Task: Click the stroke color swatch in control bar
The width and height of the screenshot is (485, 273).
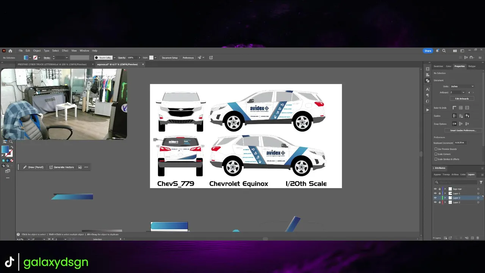Action: [x=35, y=58]
